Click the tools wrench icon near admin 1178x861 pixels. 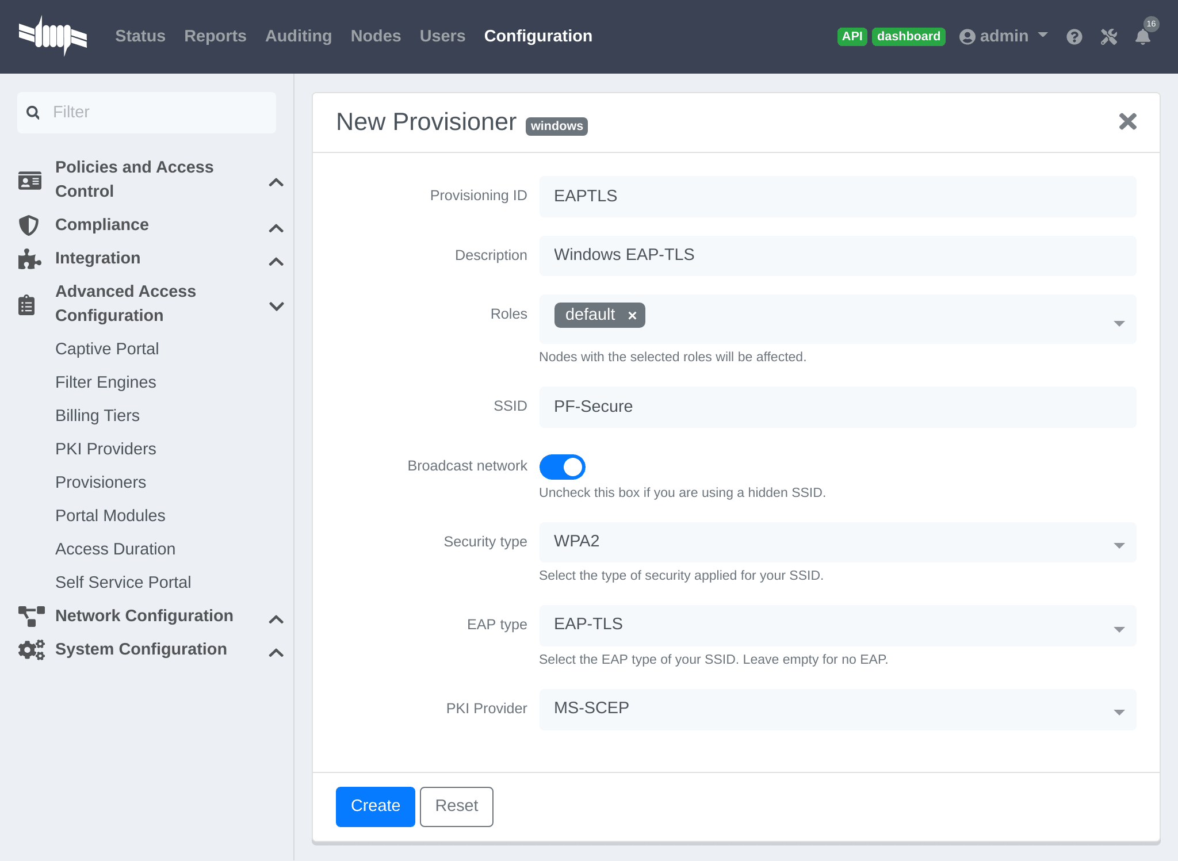[1108, 36]
